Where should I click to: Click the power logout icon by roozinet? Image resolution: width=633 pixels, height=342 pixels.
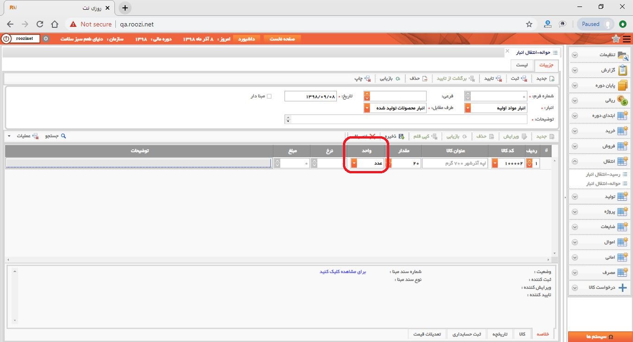coord(7,39)
